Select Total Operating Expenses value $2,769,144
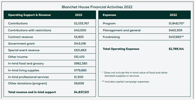The image size is (195, 100). [176, 49]
